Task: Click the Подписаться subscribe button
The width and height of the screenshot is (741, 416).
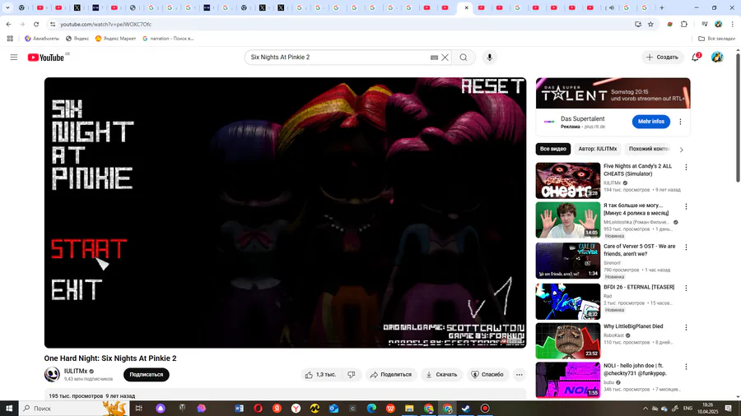Action: click(x=146, y=375)
